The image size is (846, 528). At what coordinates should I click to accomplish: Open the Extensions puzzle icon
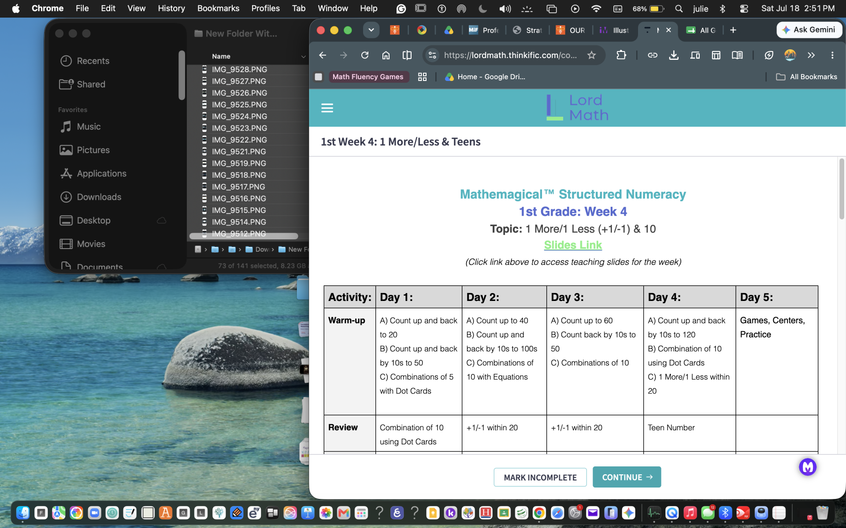tap(621, 55)
